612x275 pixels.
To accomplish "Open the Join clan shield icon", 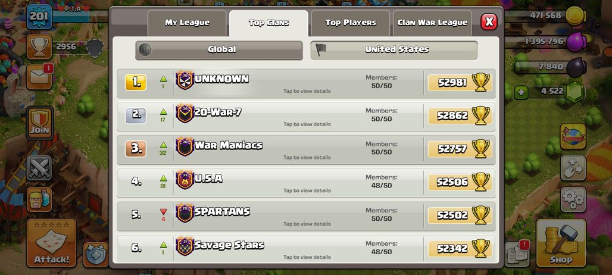I will (39, 123).
